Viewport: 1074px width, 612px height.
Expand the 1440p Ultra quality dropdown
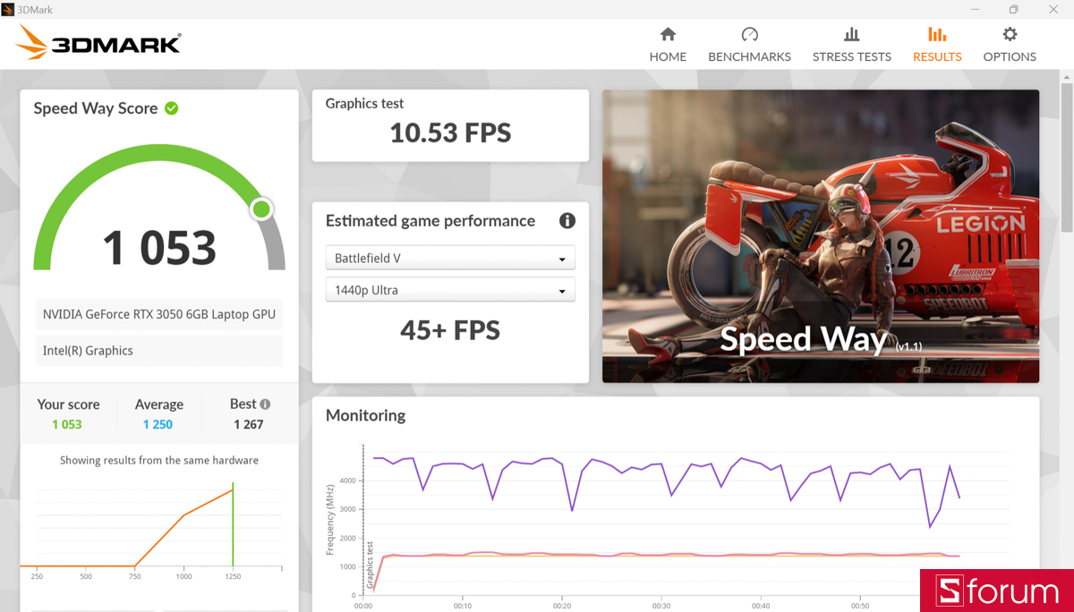point(449,289)
